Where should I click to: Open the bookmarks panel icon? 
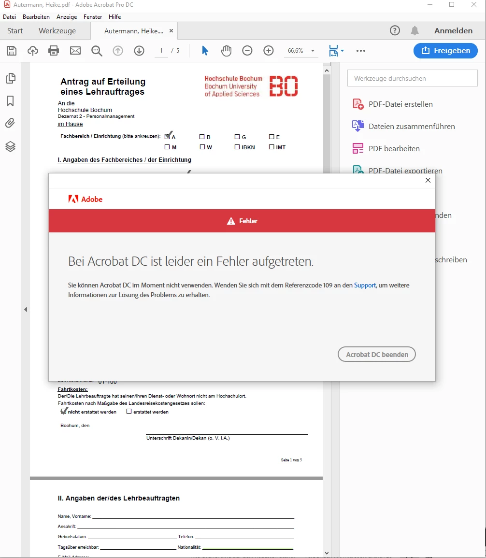click(x=10, y=101)
